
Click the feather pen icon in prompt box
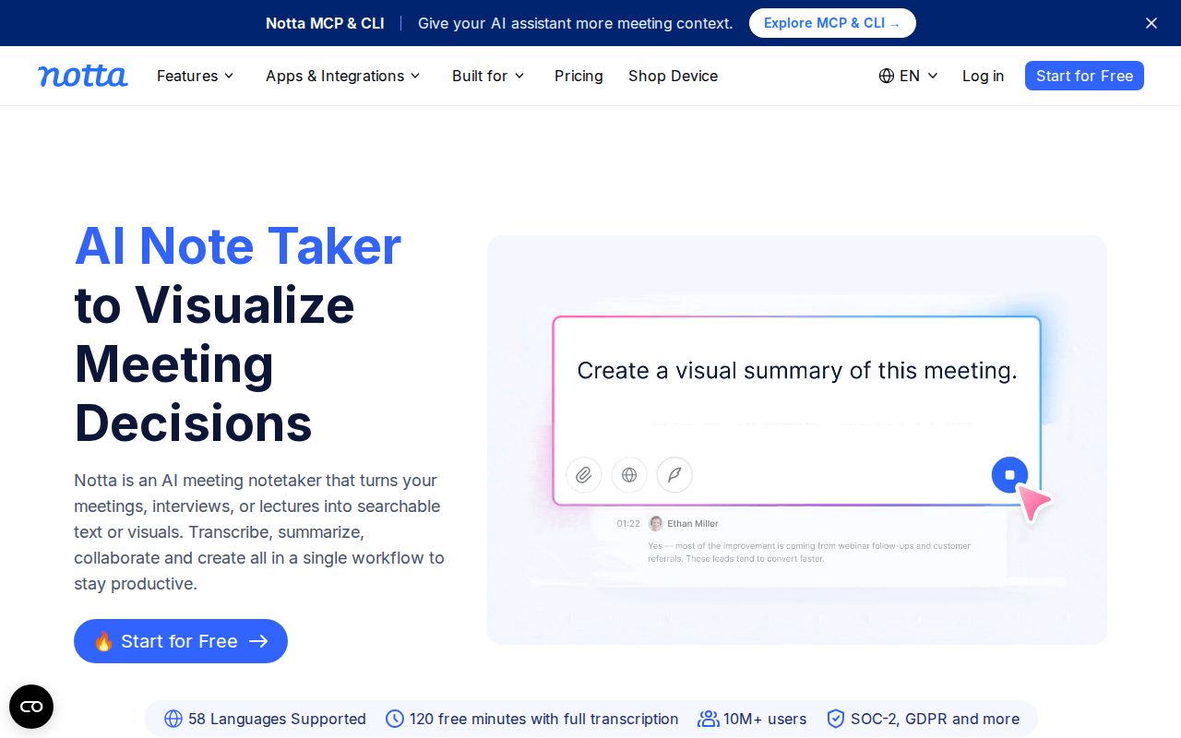pos(674,475)
